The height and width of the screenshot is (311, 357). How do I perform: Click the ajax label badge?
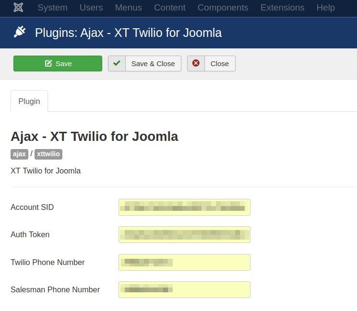click(19, 154)
